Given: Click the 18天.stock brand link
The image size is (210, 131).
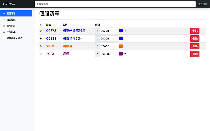Looking at the screenshot, I should pyautogui.click(x=9, y=4).
